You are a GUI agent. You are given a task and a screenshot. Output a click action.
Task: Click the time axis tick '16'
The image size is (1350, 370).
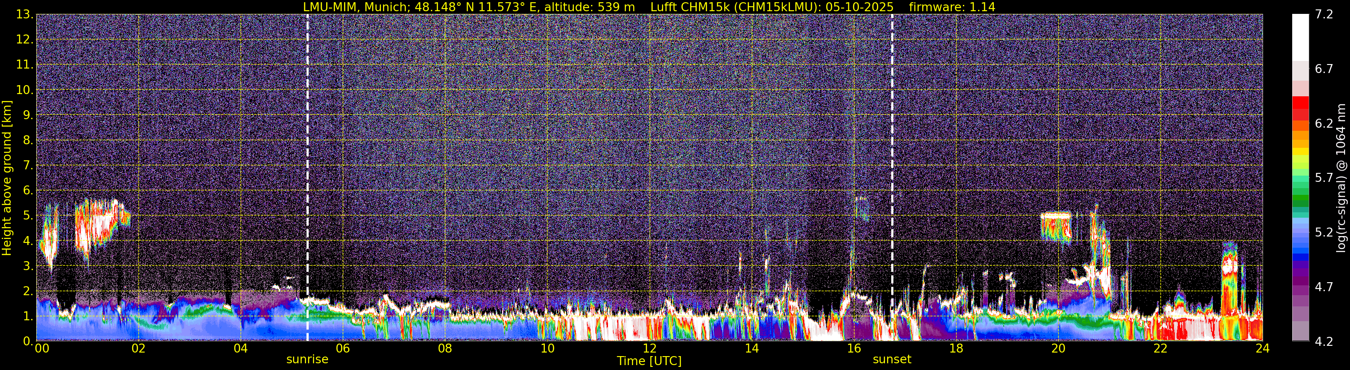coord(854,349)
